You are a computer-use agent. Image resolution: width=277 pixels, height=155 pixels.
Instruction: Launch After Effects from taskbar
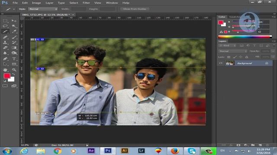tap(91, 151)
